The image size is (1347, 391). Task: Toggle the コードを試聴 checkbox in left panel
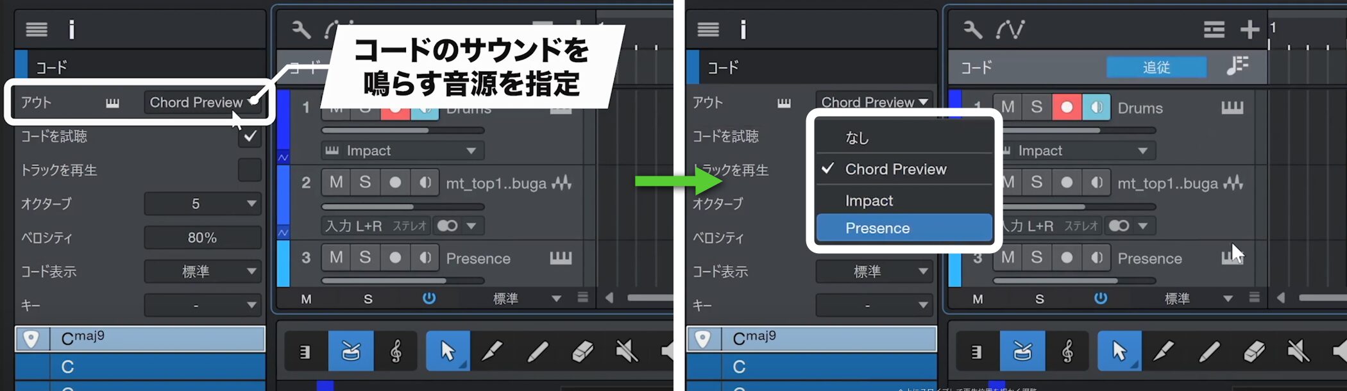pyautogui.click(x=250, y=137)
